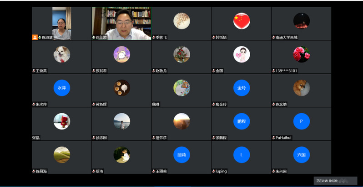Select the tea set avatar of 黄新辉
Viewport: 363px width, 187px height.
tap(122, 88)
